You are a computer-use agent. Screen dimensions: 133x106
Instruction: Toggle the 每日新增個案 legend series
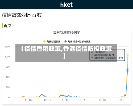click(52, 41)
